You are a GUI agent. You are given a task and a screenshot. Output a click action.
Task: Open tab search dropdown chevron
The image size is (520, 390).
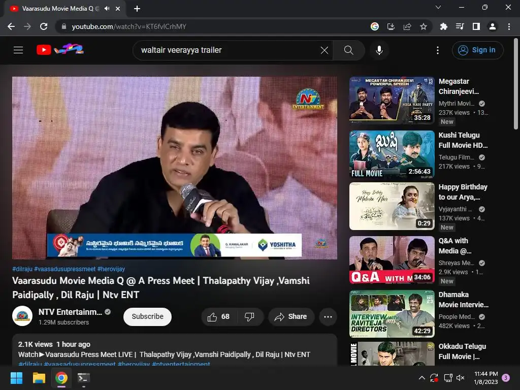click(438, 7)
